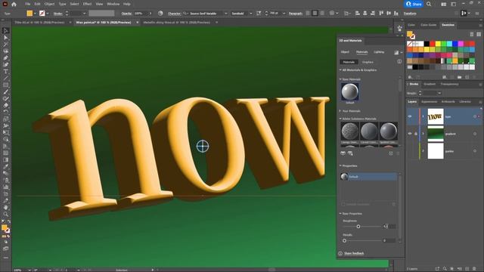
Task: Click the Edit Toolbar three dots icon
Action: (x=5, y=258)
